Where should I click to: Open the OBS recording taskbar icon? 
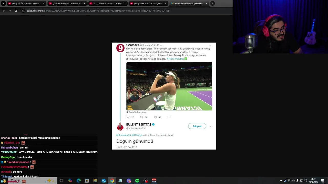[146, 181]
